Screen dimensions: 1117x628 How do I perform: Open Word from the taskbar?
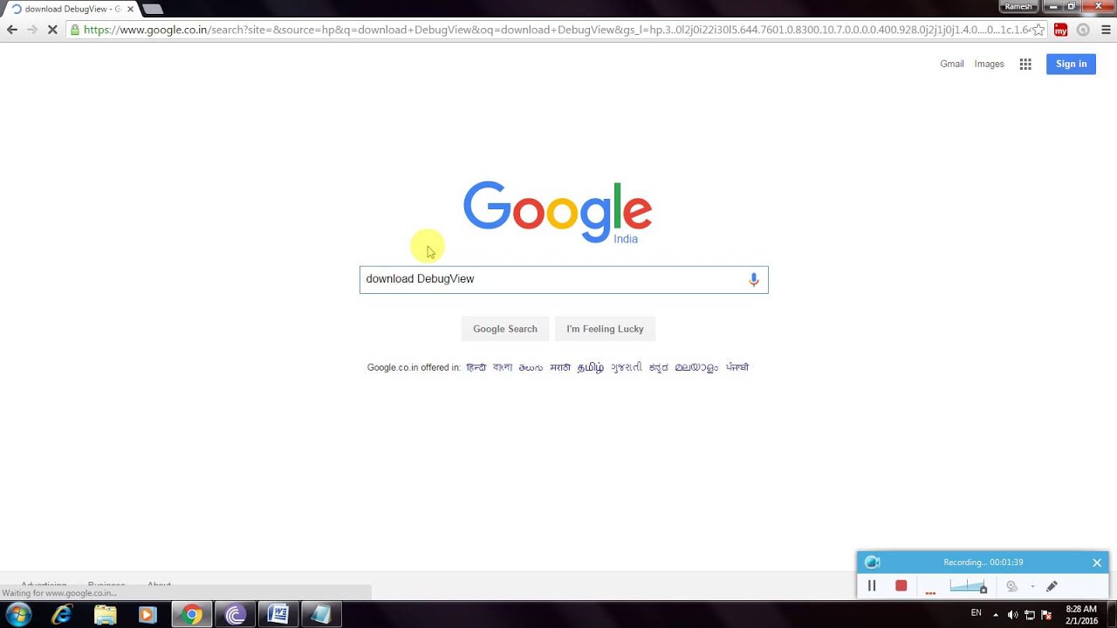(x=278, y=615)
